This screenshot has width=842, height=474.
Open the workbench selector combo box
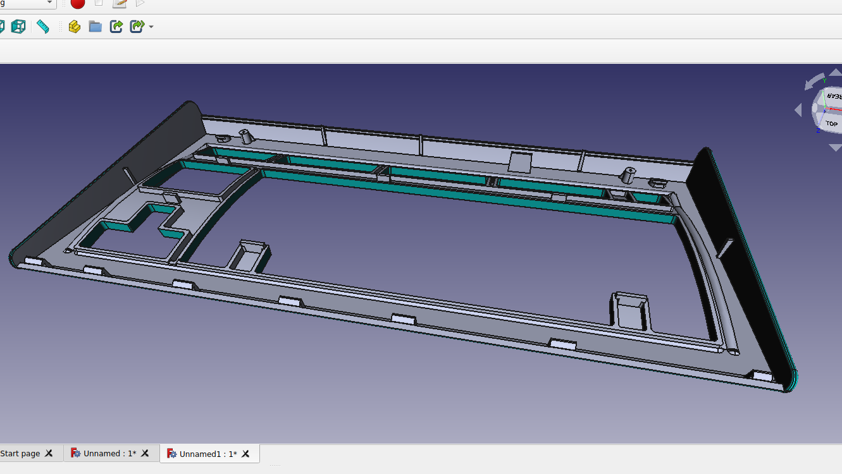coord(28,4)
